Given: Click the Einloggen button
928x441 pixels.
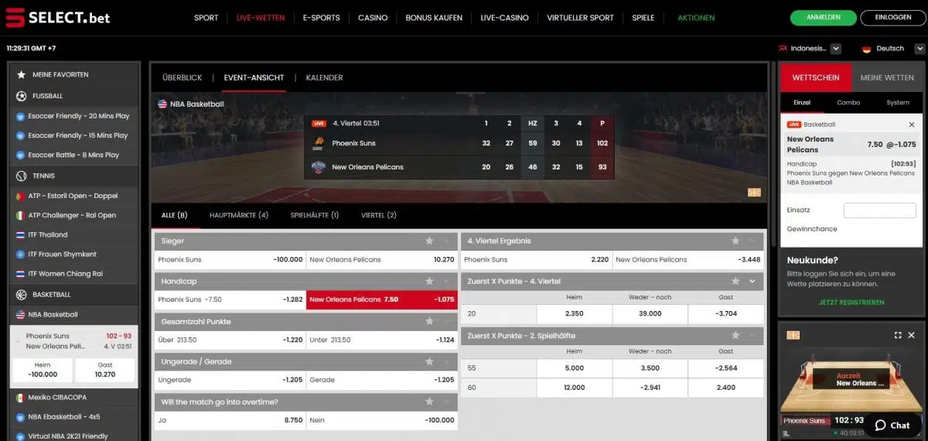Looking at the screenshot, I should tap(892, 17).
